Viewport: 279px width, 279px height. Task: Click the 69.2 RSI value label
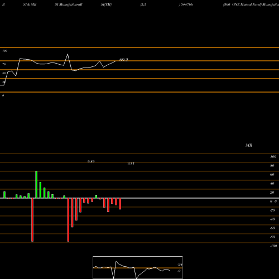(123, 60)
